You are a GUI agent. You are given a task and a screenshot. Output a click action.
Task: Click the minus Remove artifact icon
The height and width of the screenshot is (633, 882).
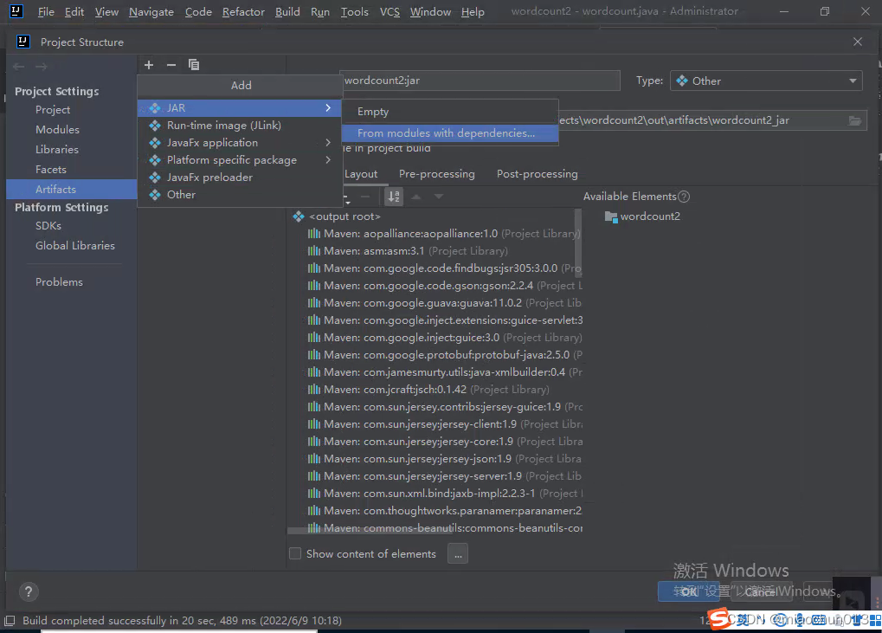(171, 65)
